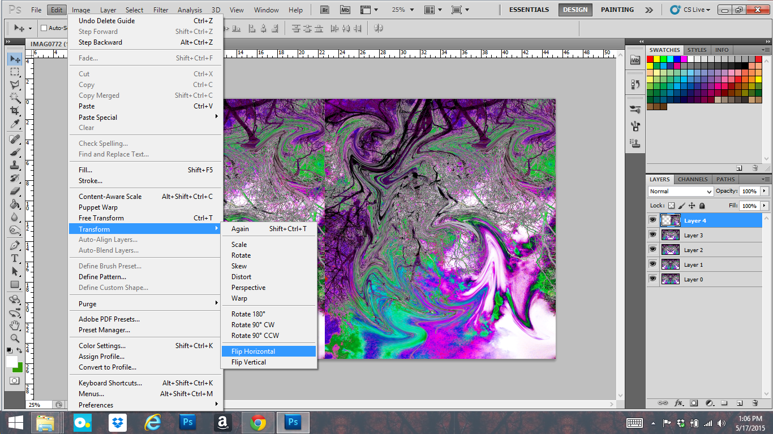
Task: Select the Paint Bucket tool
Action: point(15,204)
